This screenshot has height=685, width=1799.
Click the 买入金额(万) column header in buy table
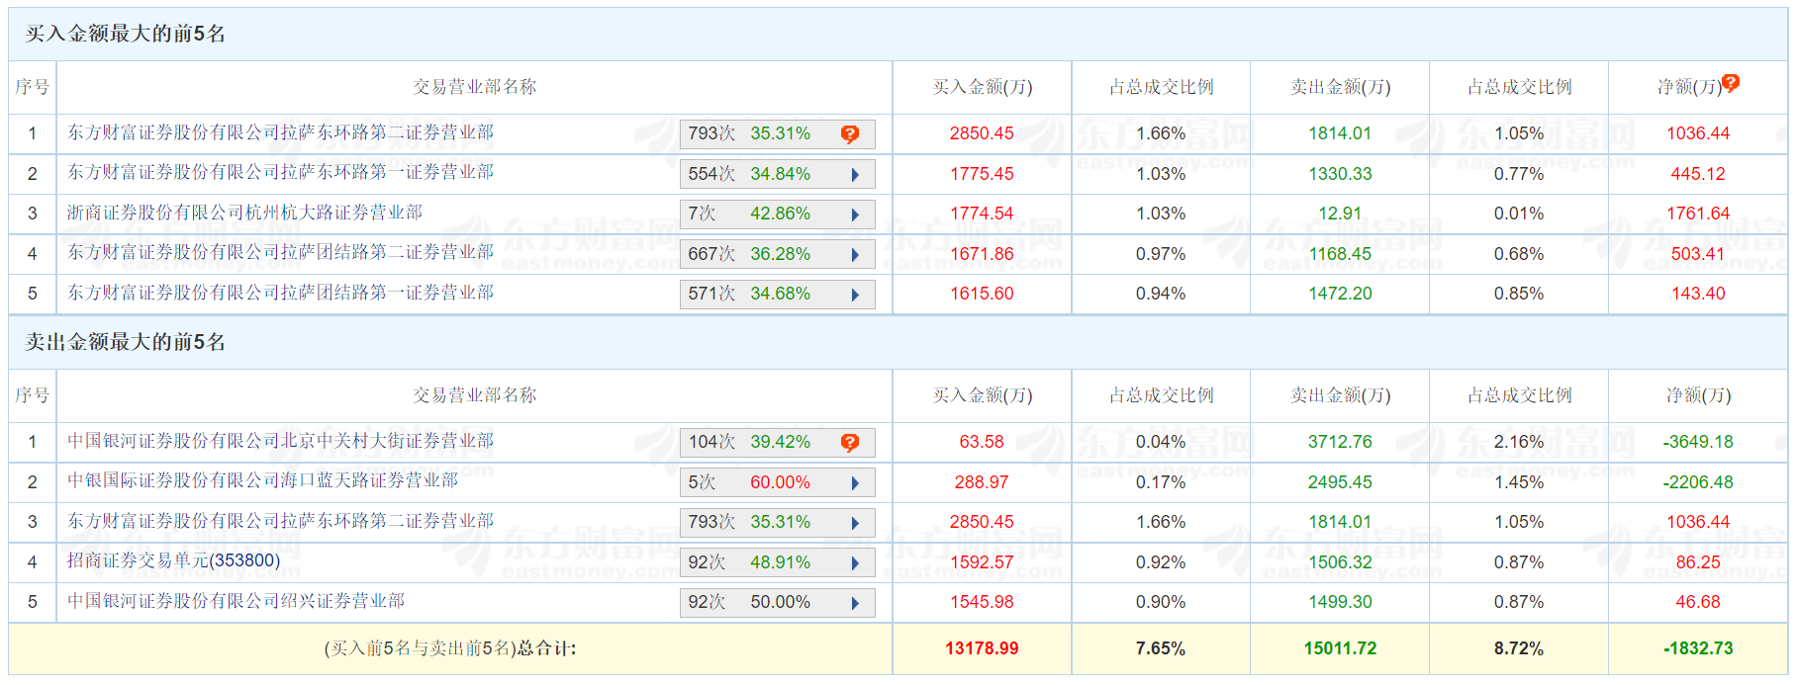(x=982, y=87)
